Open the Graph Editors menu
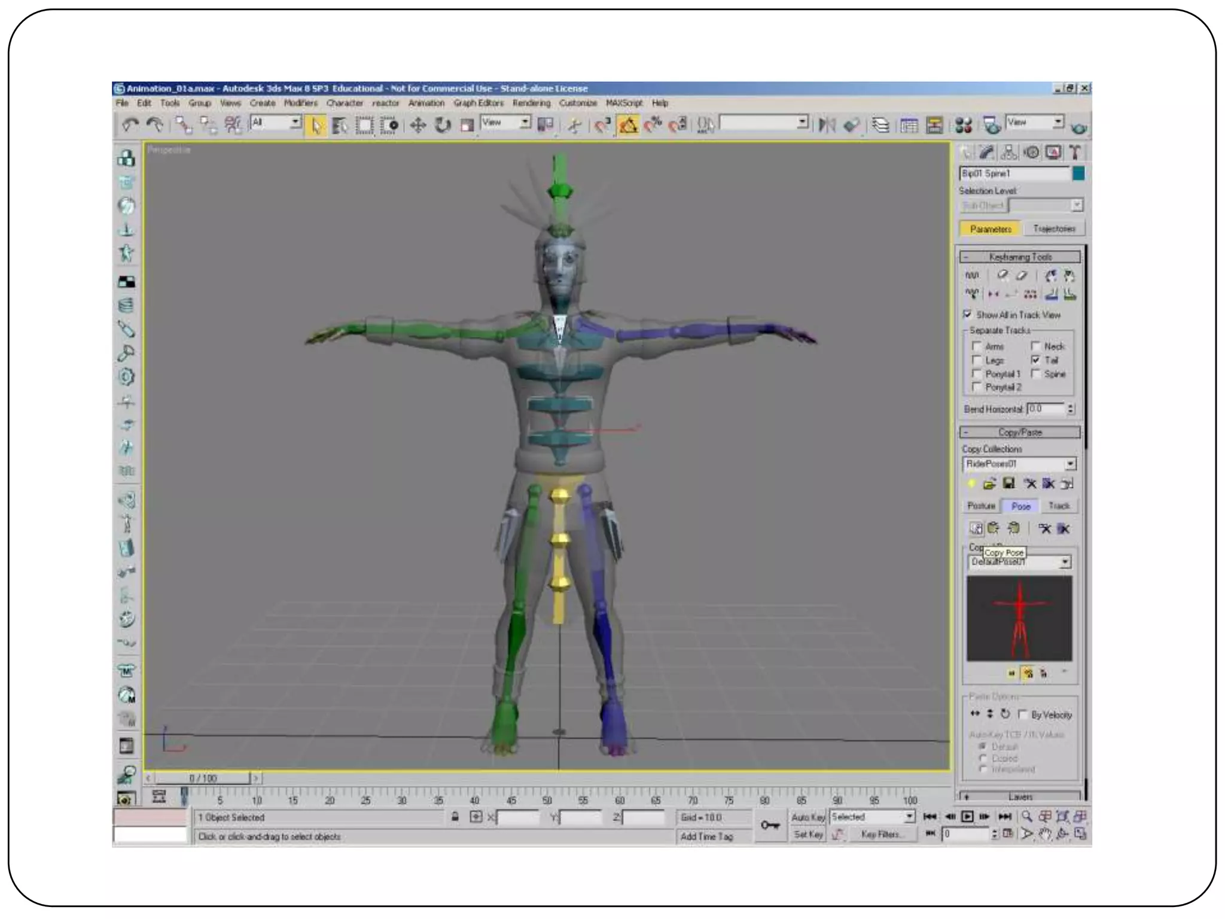 tap(478, 103)
